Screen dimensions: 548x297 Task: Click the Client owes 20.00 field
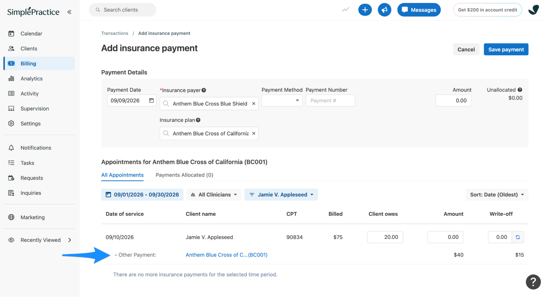coord(385,237)
